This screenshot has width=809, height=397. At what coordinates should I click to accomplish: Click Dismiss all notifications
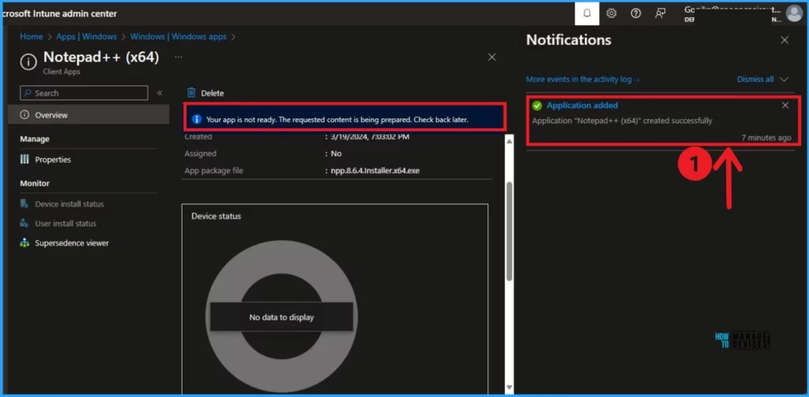pyautogui.click(x=755, y=80)
